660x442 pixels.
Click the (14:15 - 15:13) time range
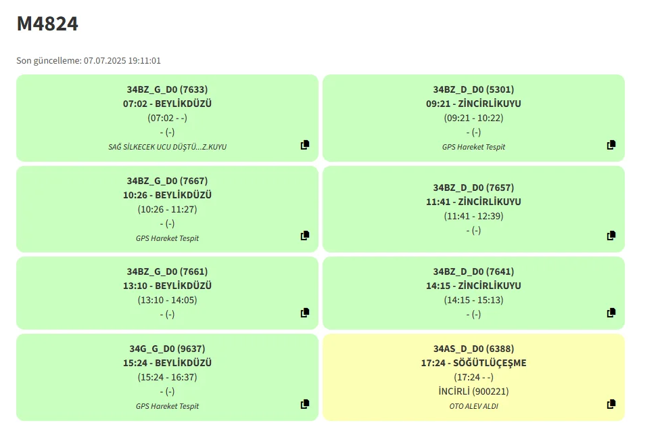click(473, 300)
